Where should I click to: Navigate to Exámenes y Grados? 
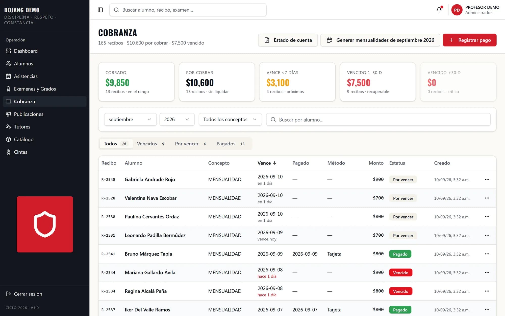point(45,89)
